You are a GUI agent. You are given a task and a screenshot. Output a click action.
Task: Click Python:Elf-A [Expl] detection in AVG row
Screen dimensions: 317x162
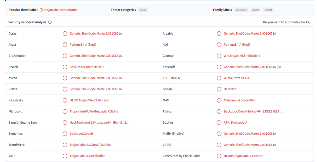pos(237,45)
